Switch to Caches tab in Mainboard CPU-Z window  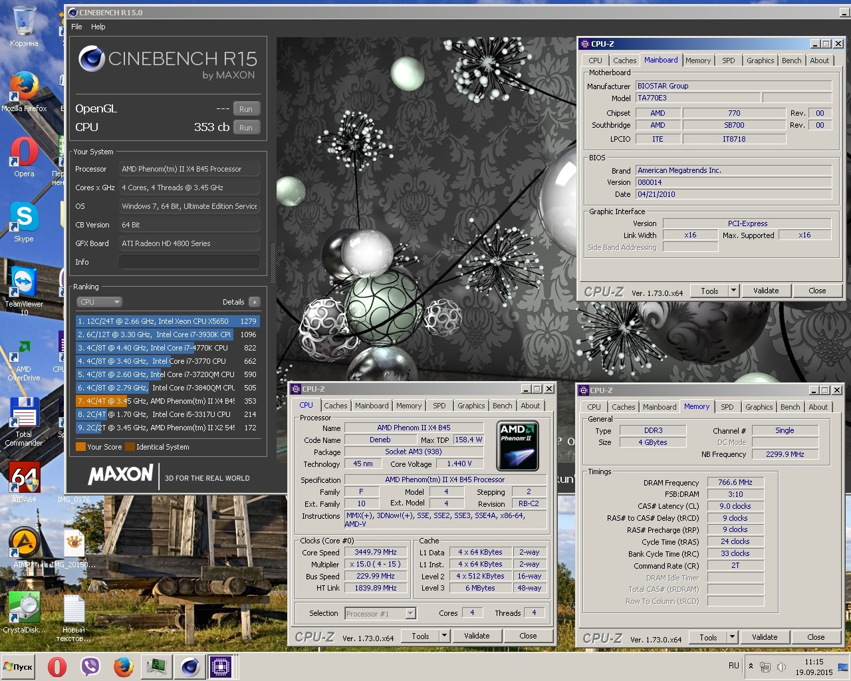coord(624,61)
